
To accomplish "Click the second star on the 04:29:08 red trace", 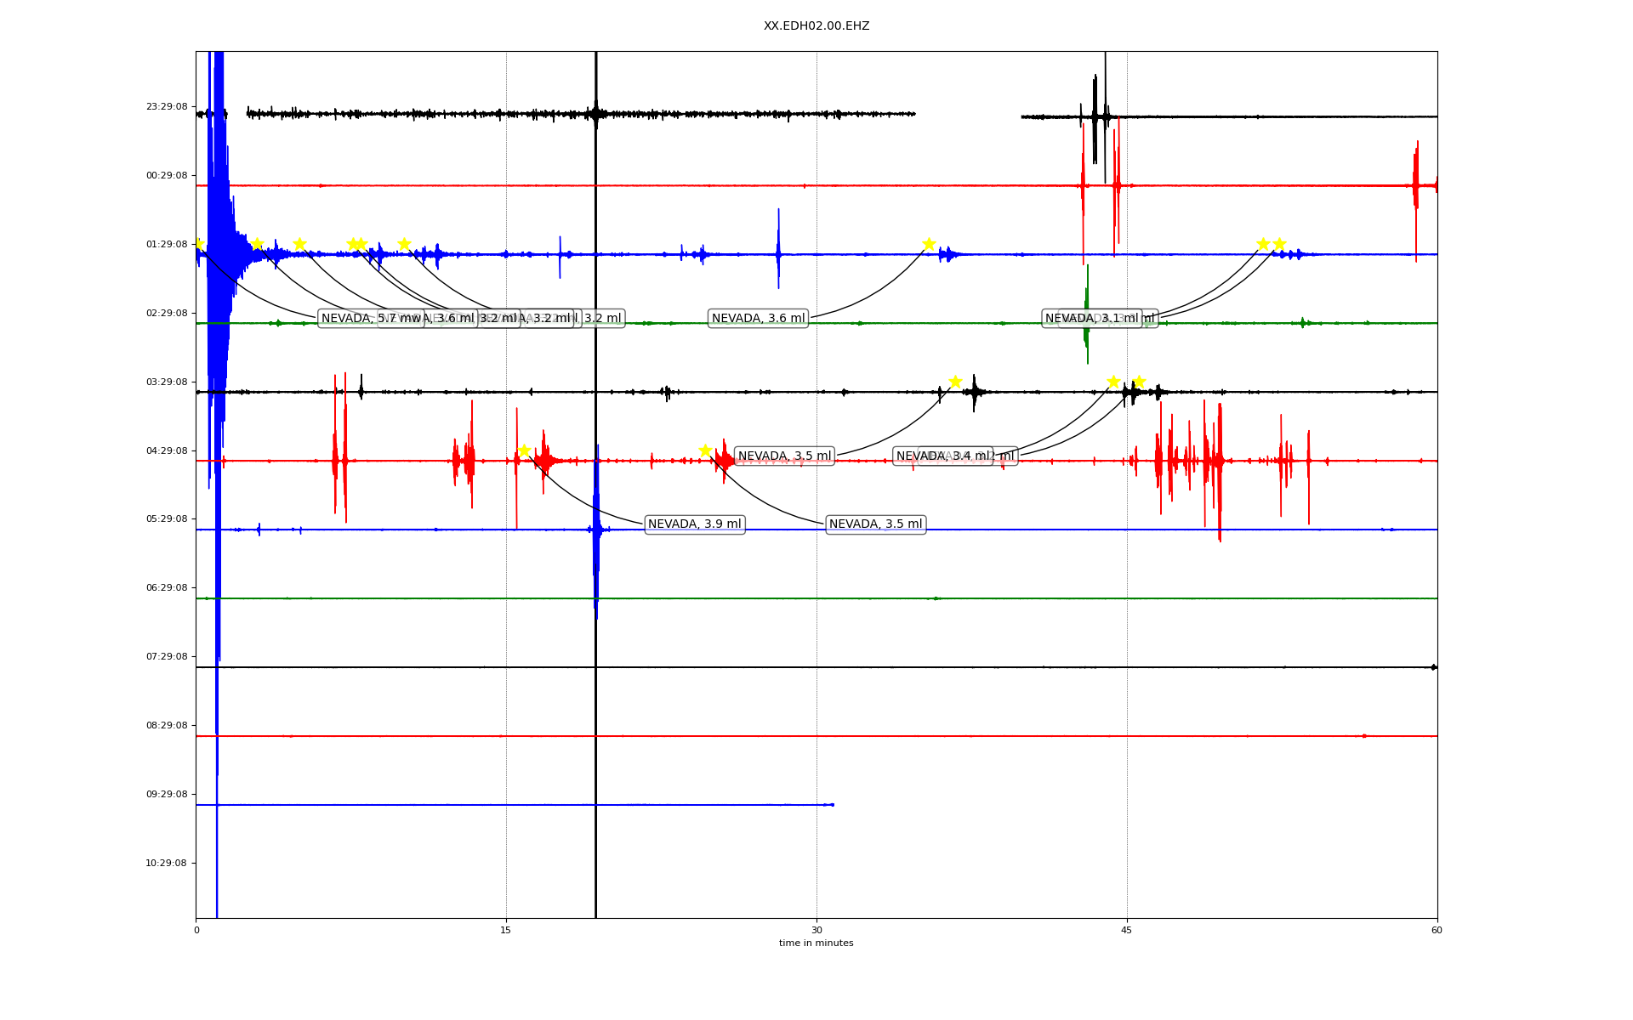I will tap(705, 450).
